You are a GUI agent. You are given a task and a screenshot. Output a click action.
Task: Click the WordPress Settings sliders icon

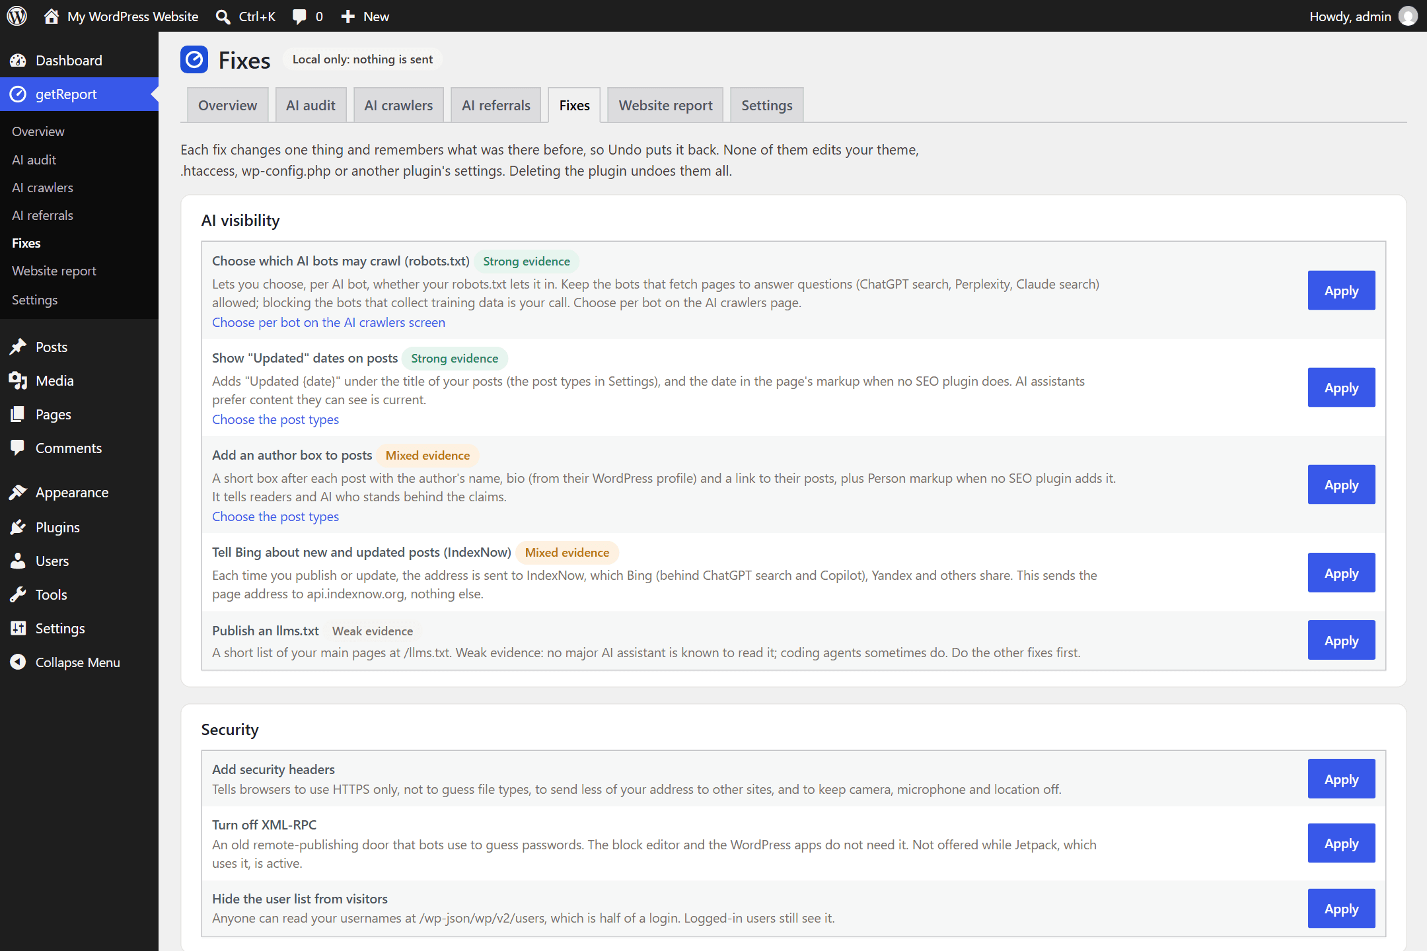[18, 628]
